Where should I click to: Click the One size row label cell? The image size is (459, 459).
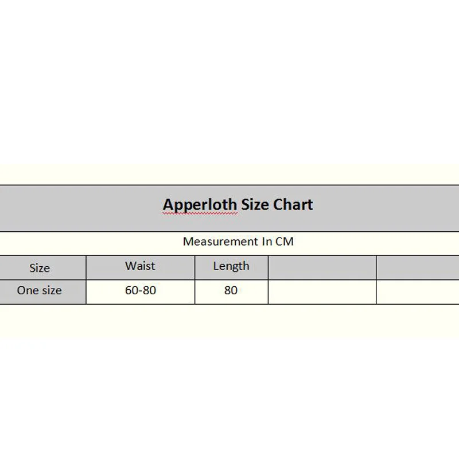pos(39,291)
